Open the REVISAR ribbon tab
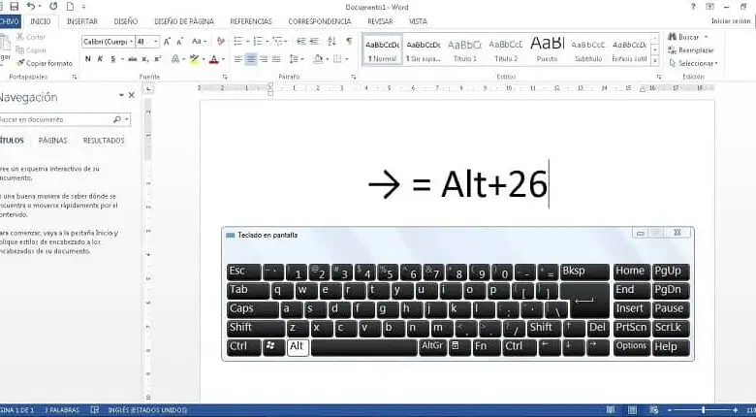The height and width of the screenshot is (417, 756). point(380,21)
